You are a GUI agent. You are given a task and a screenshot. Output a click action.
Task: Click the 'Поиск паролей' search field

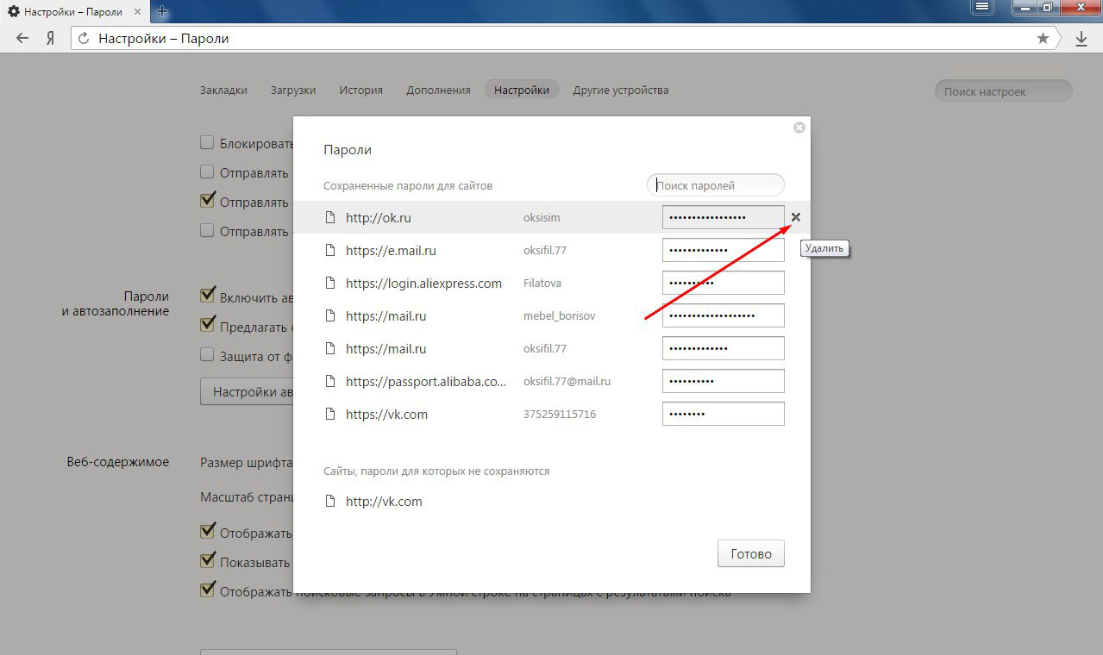716,185
